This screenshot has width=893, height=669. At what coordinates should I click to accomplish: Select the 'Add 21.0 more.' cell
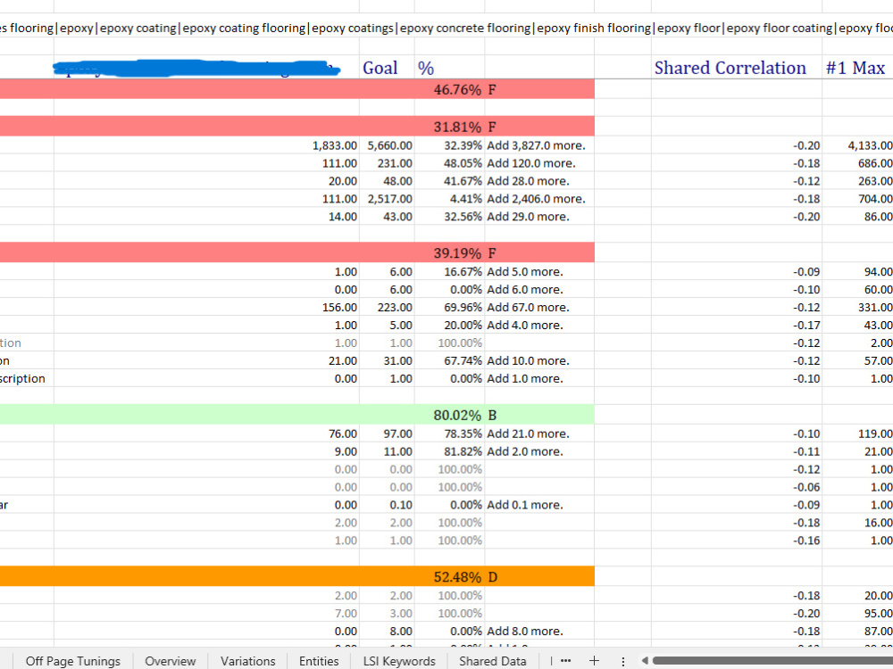tap(539, 434)
